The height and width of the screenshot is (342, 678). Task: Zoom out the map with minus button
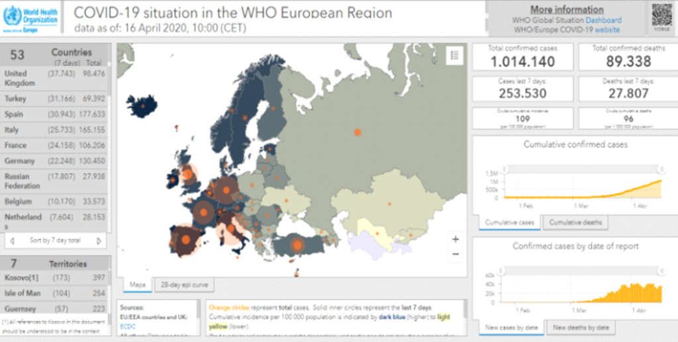tap(455, 254)
